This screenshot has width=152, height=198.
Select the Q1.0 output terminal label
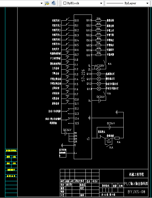[x=89, y=74]
